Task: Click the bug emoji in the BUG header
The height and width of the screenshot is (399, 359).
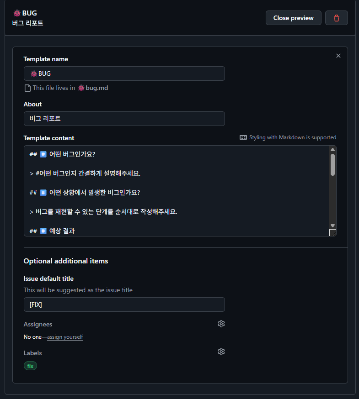Action: coord(17,13)
